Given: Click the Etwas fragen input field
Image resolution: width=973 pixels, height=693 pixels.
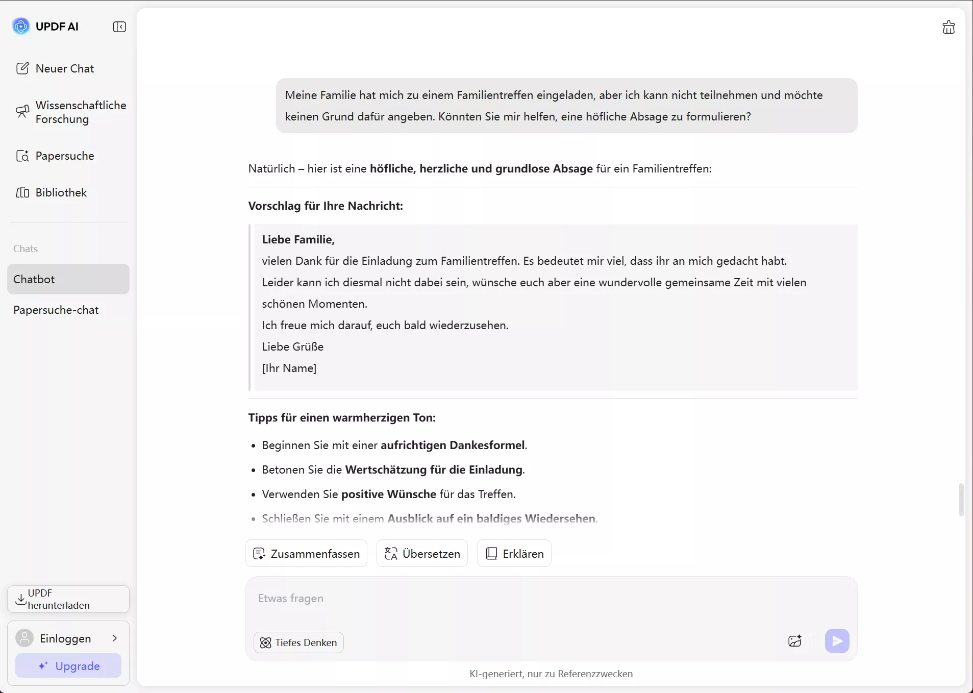Looking at the screenshot, I should click(510, 598).
